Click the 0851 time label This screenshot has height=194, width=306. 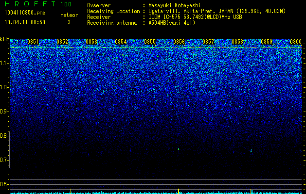pyautogui.click(x=33, y=42)
